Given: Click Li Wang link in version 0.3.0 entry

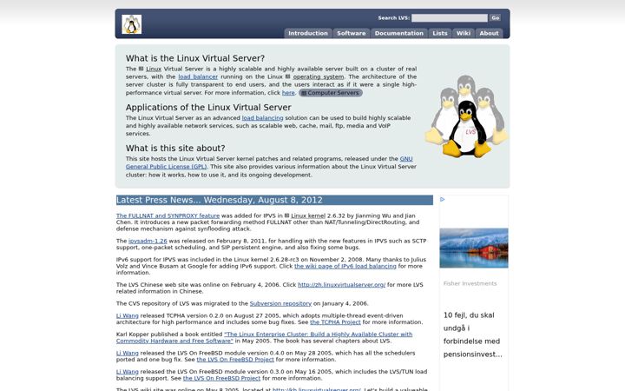Looking at the screenshot, I should [x=127, y=372].
